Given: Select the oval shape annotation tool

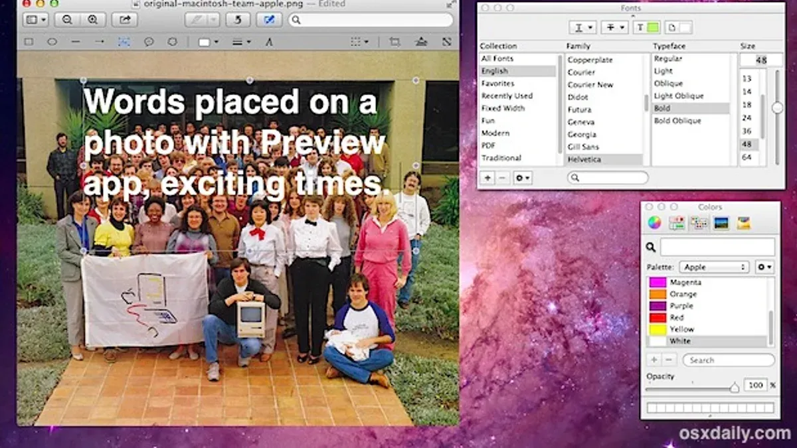Looking at the screenshot, I should tap(52, 42).
